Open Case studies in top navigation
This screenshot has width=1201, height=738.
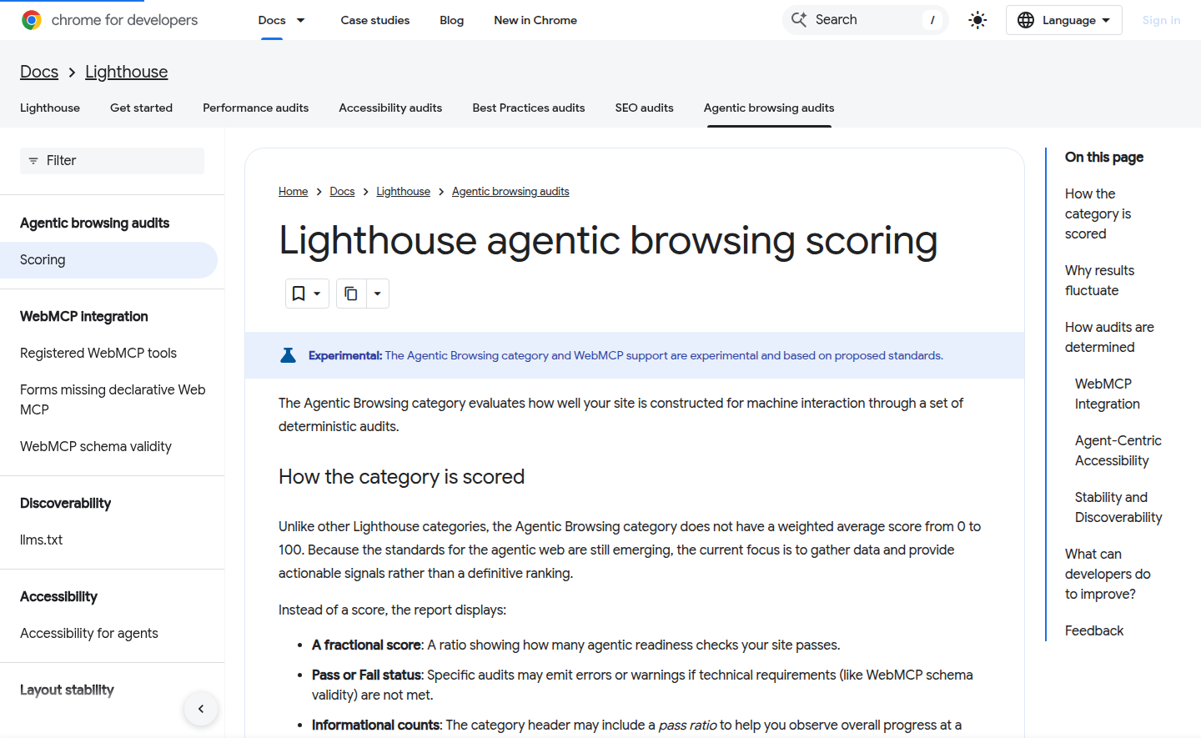coord(374,20)
